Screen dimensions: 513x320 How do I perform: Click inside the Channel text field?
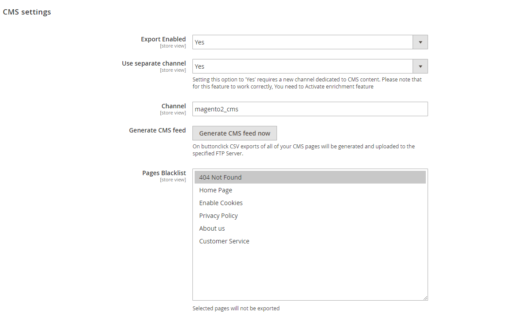click(308, 109)
